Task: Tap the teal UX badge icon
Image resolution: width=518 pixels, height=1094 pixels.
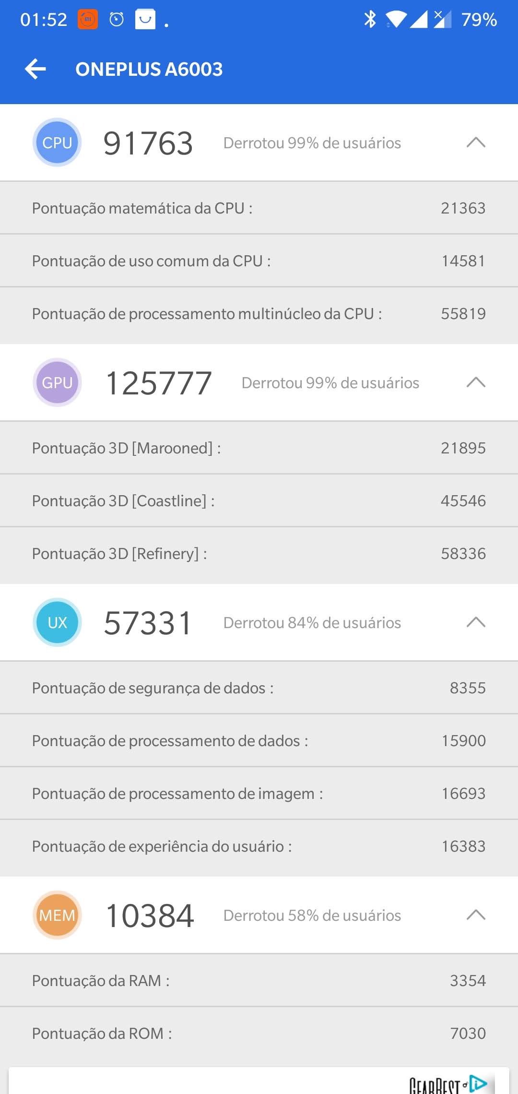Action: click(x=57, y=622)
